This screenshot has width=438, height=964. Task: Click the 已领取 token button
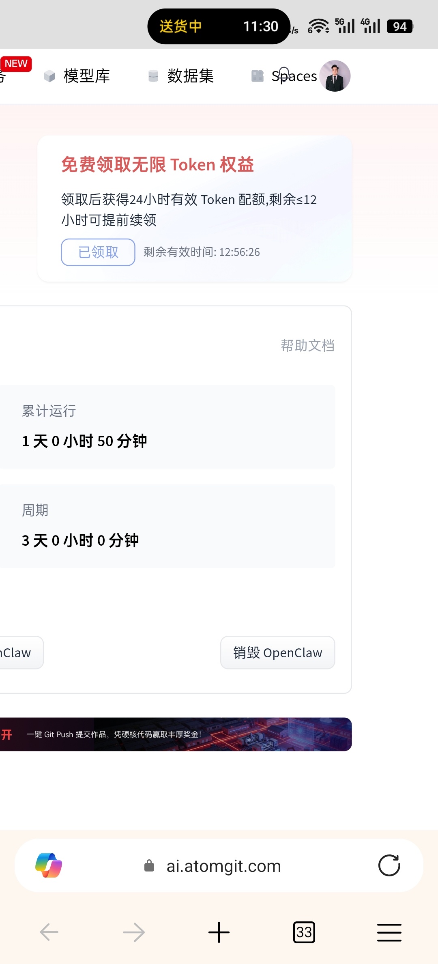[x=97, y=252]
